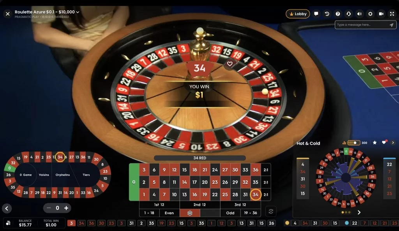Go to next Hot & Cold statistics page
The height and width of the screenshot is (231, 399).
click(359, 212)
